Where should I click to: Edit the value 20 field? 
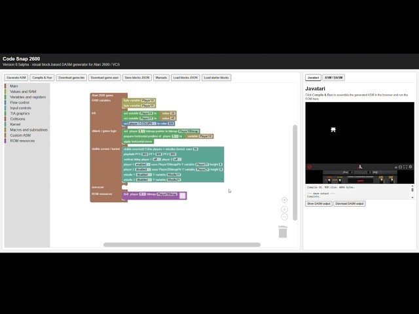(x=173, y=113)
